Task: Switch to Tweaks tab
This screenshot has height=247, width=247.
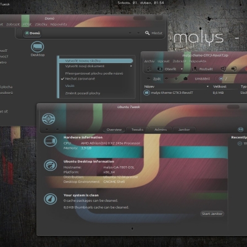Action: [x=137, y=130]
